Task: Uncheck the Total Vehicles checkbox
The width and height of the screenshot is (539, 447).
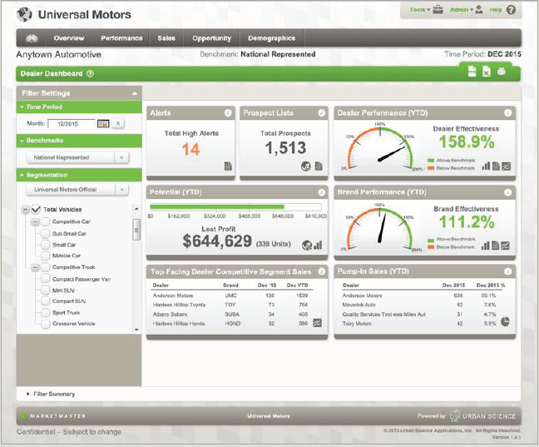Action: 36,209
